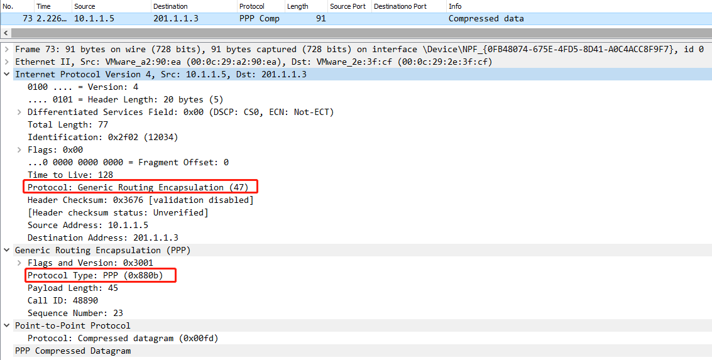Screen dimensions: 712x360
Task: Click the Destination column header
Action: pyautogui.click(x=170, y=6)
